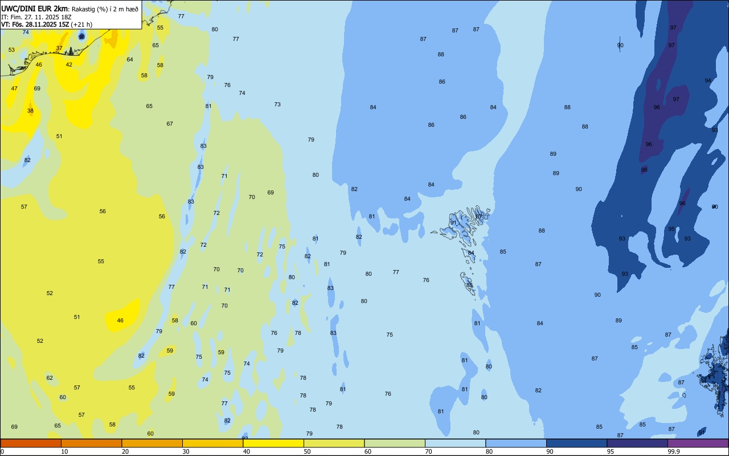Screen dimensions: 729x456
Task: Choose the 90–95 dark blue legend swatch
Action: [x=576, y=443]
